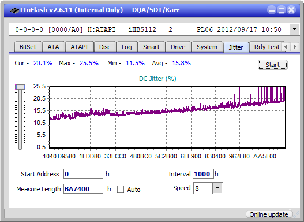304x222 pixels.
Task: Minimize the LtnFlash window
Action: 272,10
